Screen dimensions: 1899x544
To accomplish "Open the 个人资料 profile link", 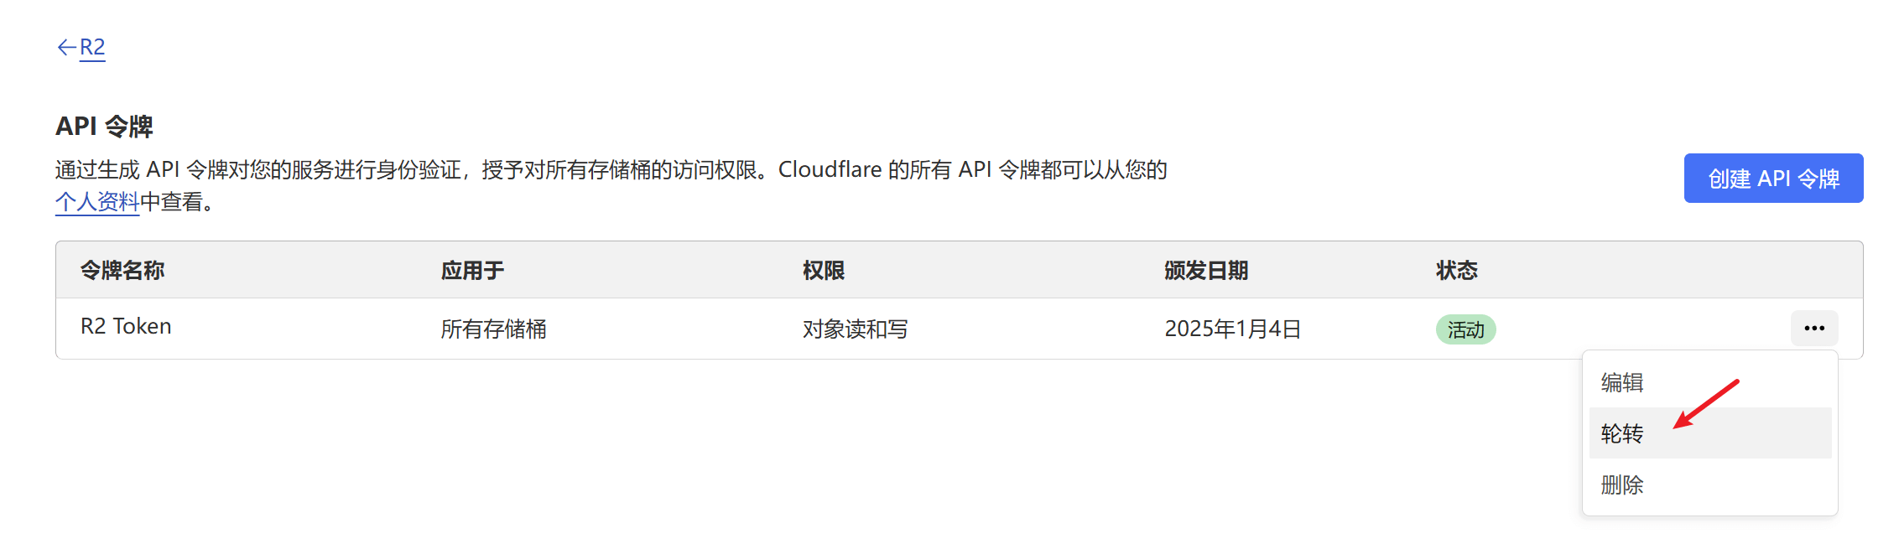I will click(97, 202).
